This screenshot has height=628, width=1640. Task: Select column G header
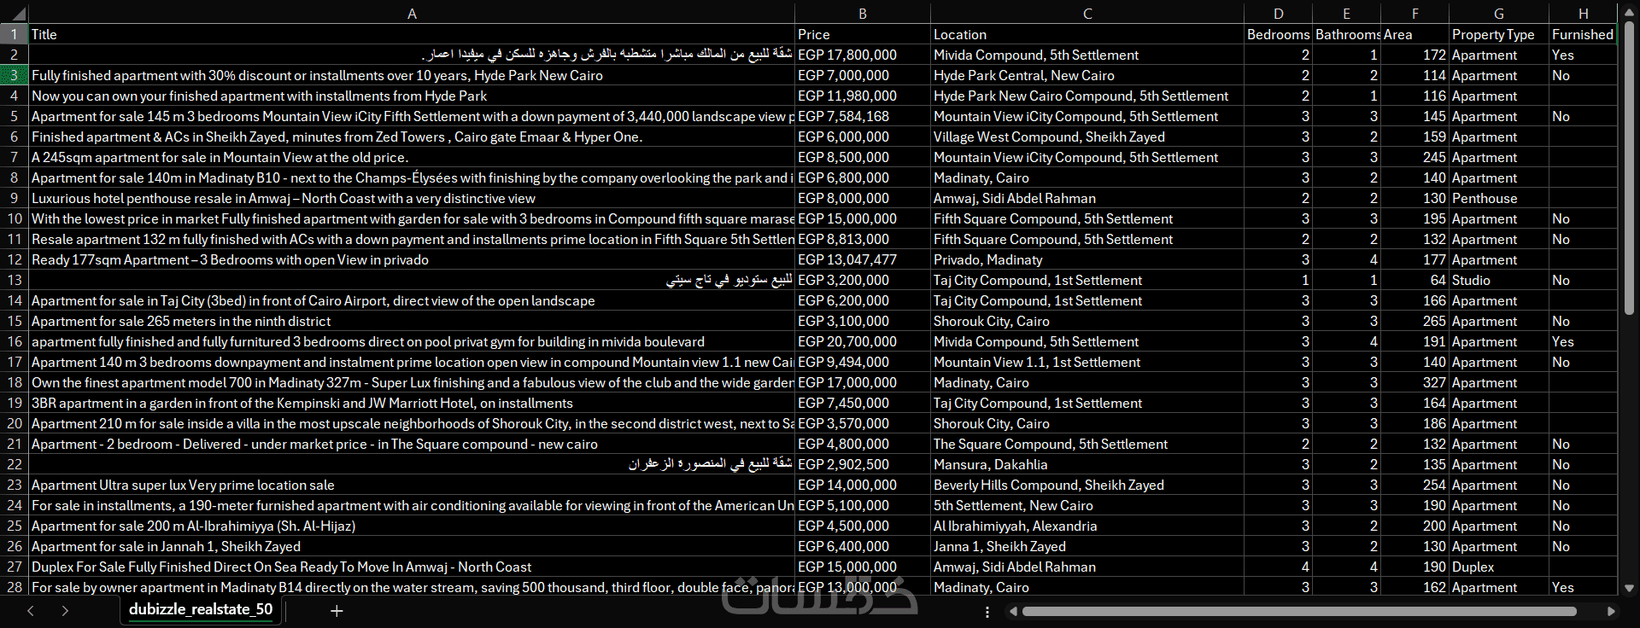[x=1499, y=13]
